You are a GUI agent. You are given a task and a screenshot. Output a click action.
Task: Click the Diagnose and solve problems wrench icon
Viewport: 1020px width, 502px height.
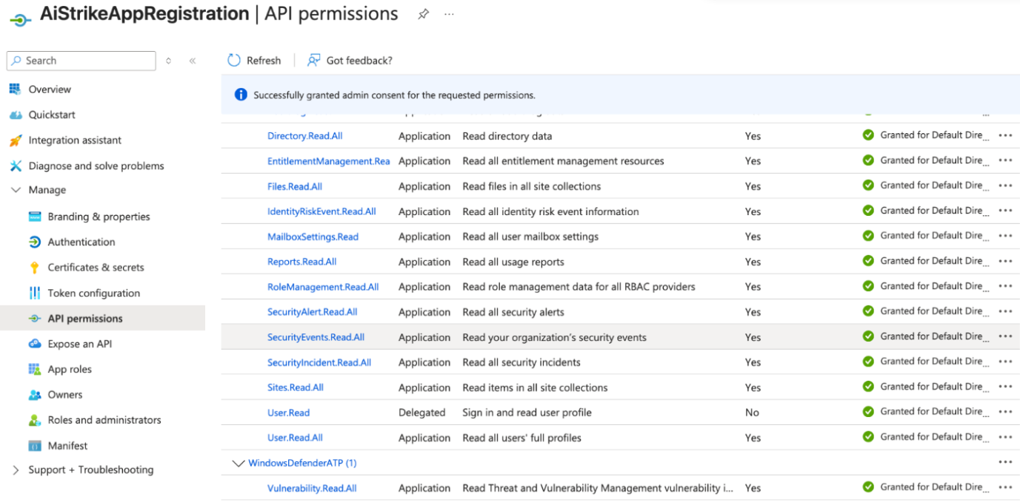pyautogui.click(x=15, y=166)
